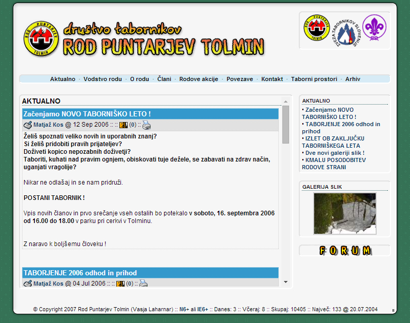Click the text POSTANI TABORNIK !

click(54, 198)
